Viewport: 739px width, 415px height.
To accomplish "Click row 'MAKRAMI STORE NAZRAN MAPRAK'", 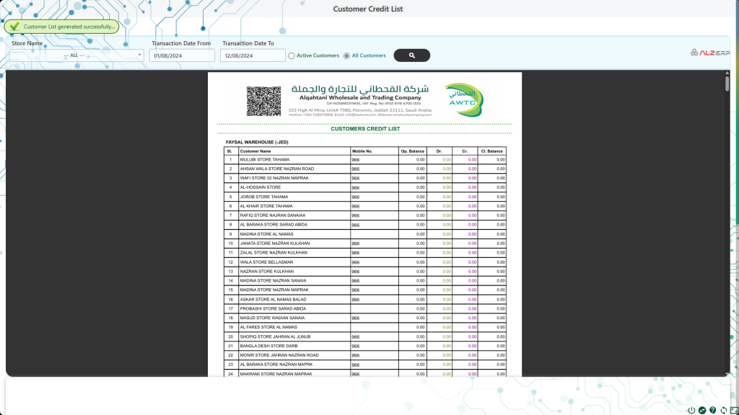I will (365, 374).
